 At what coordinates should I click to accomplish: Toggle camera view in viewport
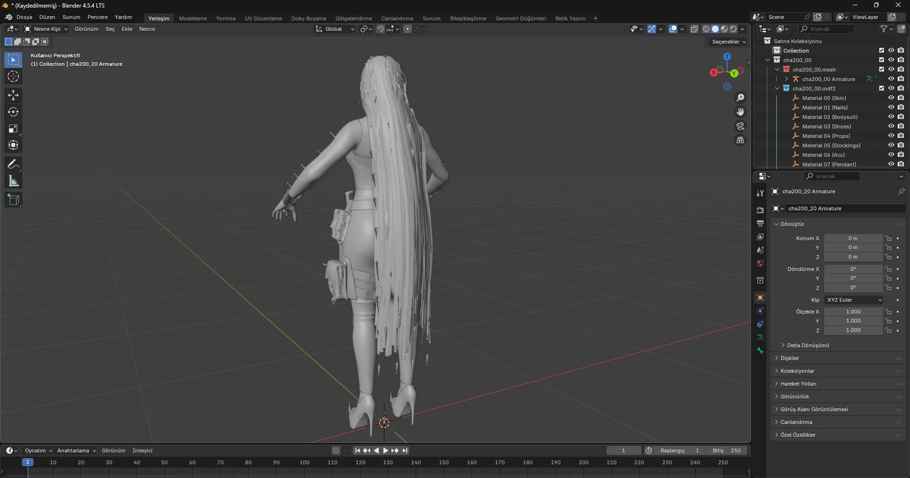[740, 126]
